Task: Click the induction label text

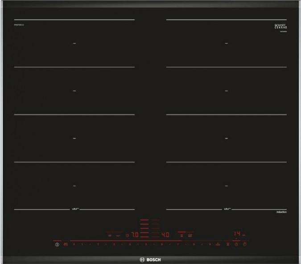Action: [280, 212]
